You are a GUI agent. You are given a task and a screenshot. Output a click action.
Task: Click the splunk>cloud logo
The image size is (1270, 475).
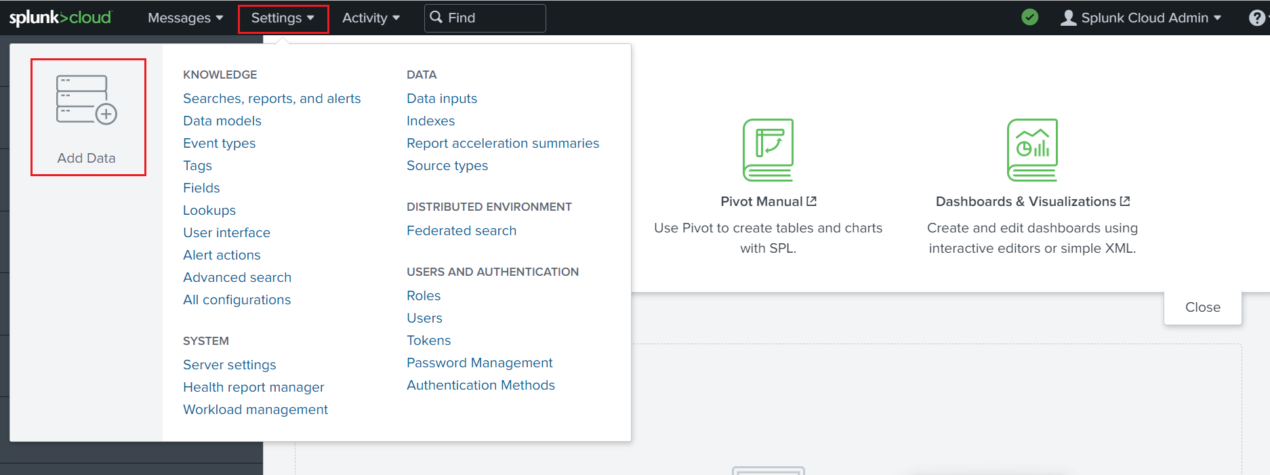60,17
